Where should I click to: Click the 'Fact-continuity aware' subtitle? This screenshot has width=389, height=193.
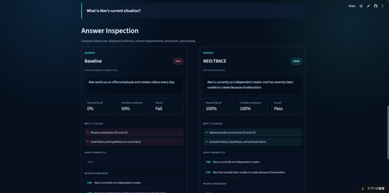pos(214,70)
